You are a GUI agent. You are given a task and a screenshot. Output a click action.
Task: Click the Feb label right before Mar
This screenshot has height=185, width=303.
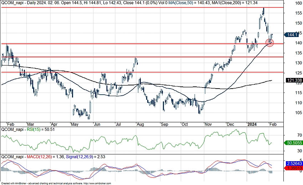11,125
